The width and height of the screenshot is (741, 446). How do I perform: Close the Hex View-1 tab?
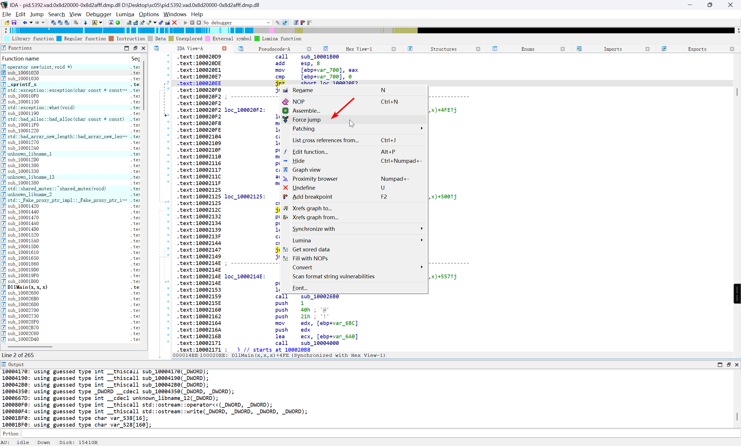394,49
